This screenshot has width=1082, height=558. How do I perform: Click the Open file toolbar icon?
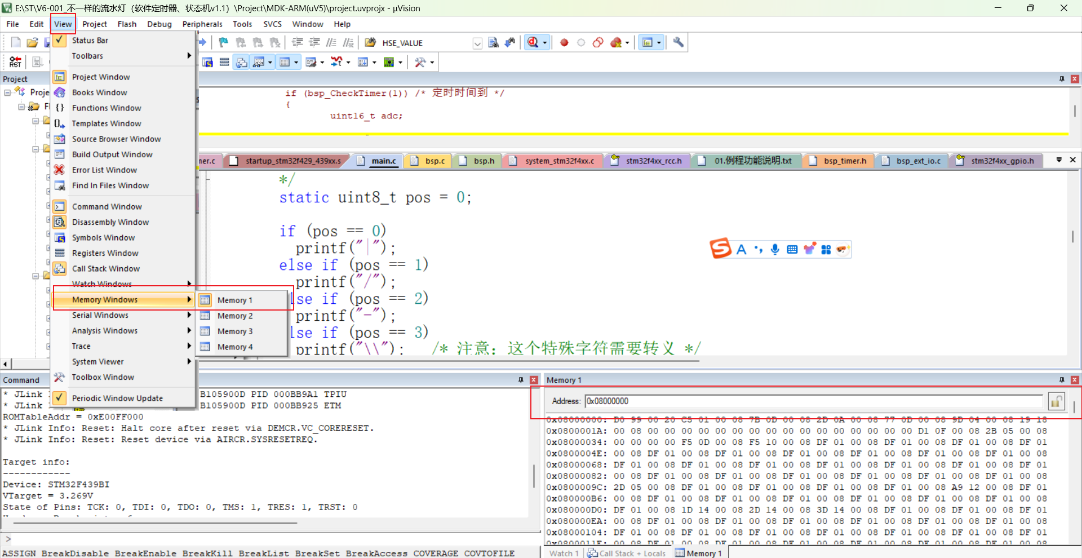click(x=33, y=42)
